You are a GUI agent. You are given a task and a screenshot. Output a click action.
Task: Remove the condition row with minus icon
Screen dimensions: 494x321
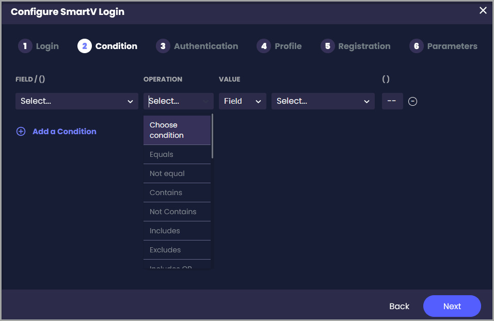click(x=412, y=101)
